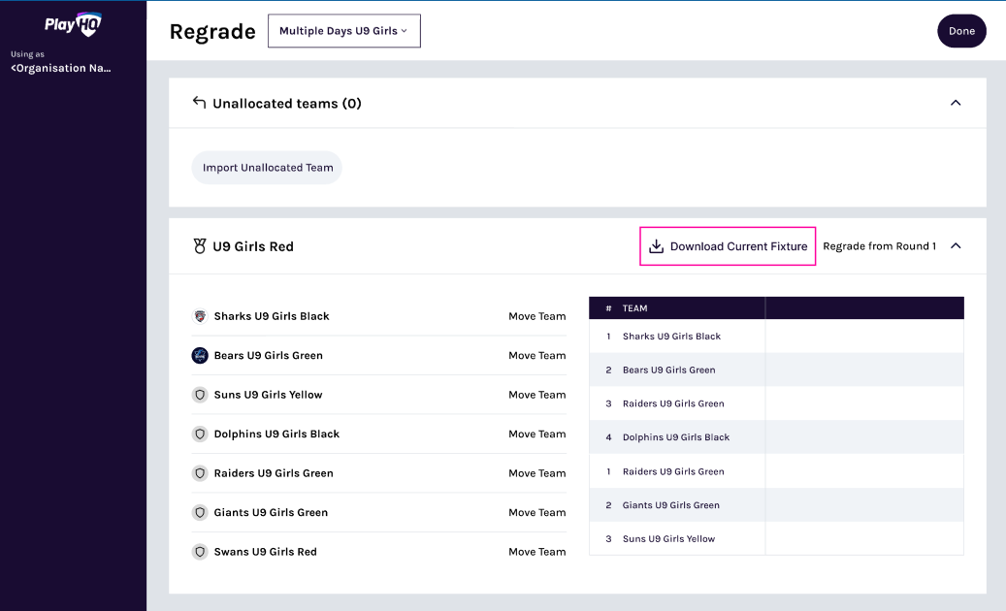Collapse the U9 Girls Red grade section
1006x611 pixels.
coord(955,246)
